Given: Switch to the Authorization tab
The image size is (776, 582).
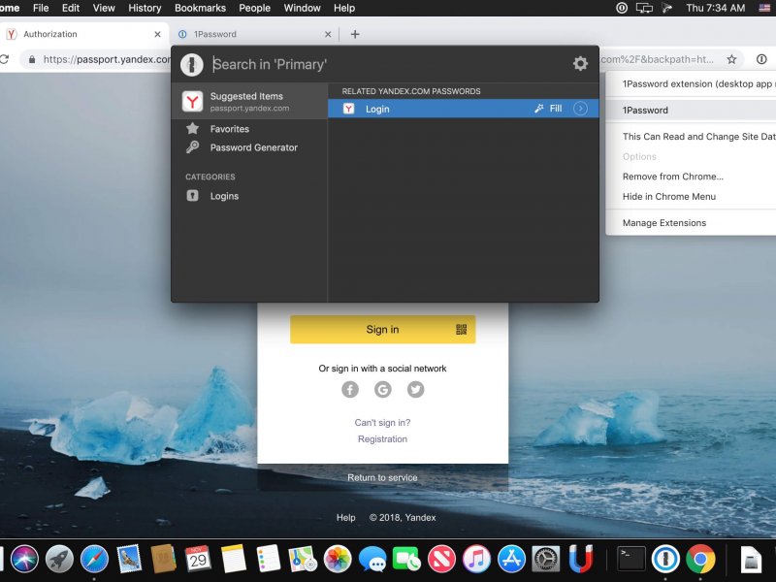Looking at the screenshot, I should [x=83, y=34].
